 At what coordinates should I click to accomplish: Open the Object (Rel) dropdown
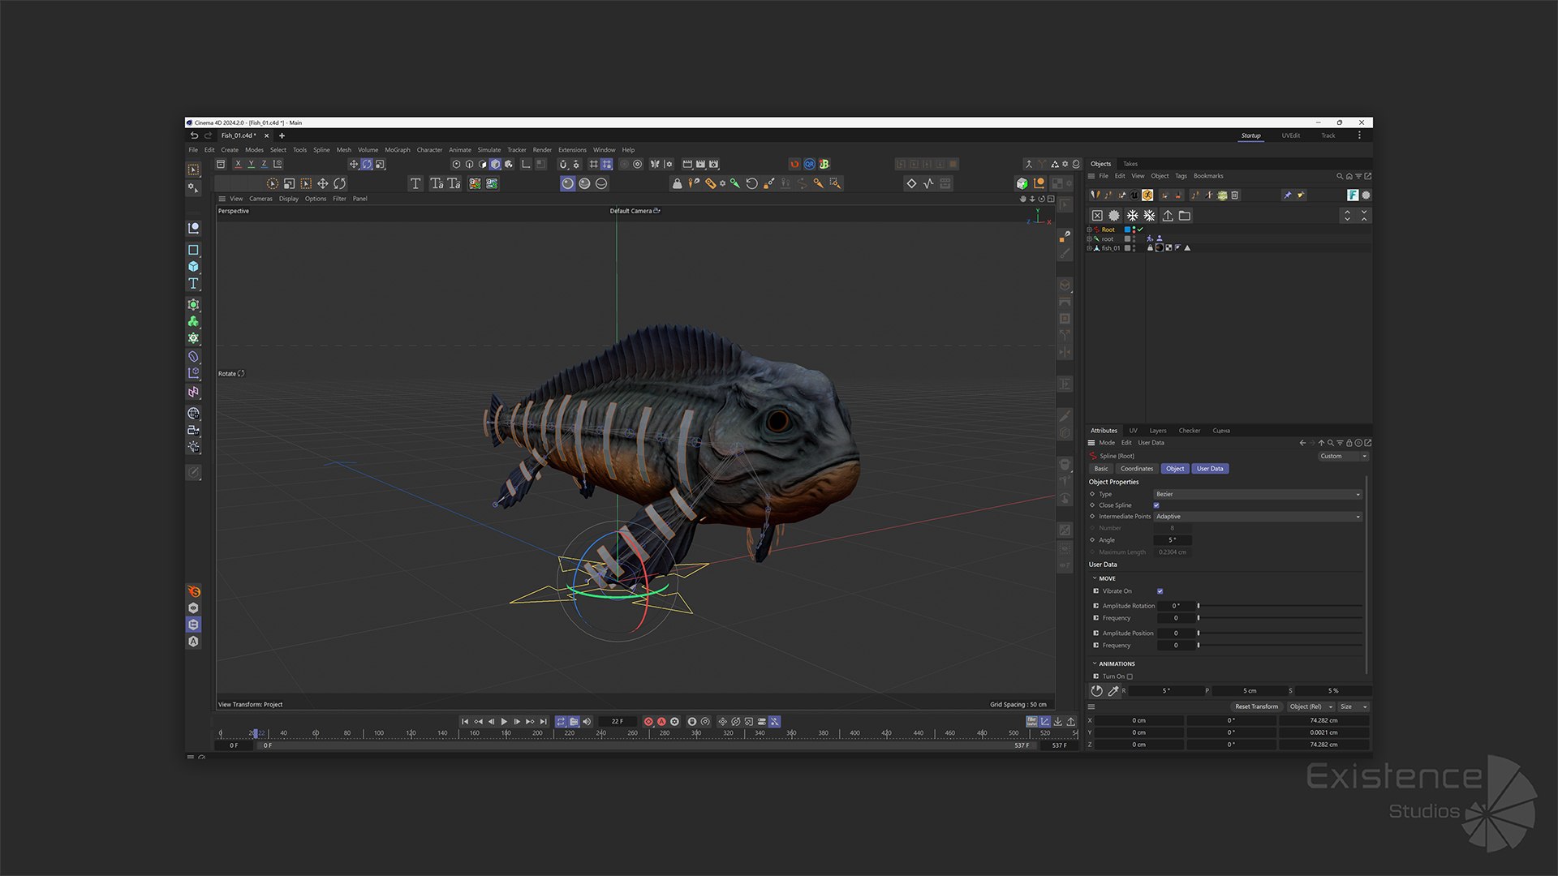(x=1311, y=706)
